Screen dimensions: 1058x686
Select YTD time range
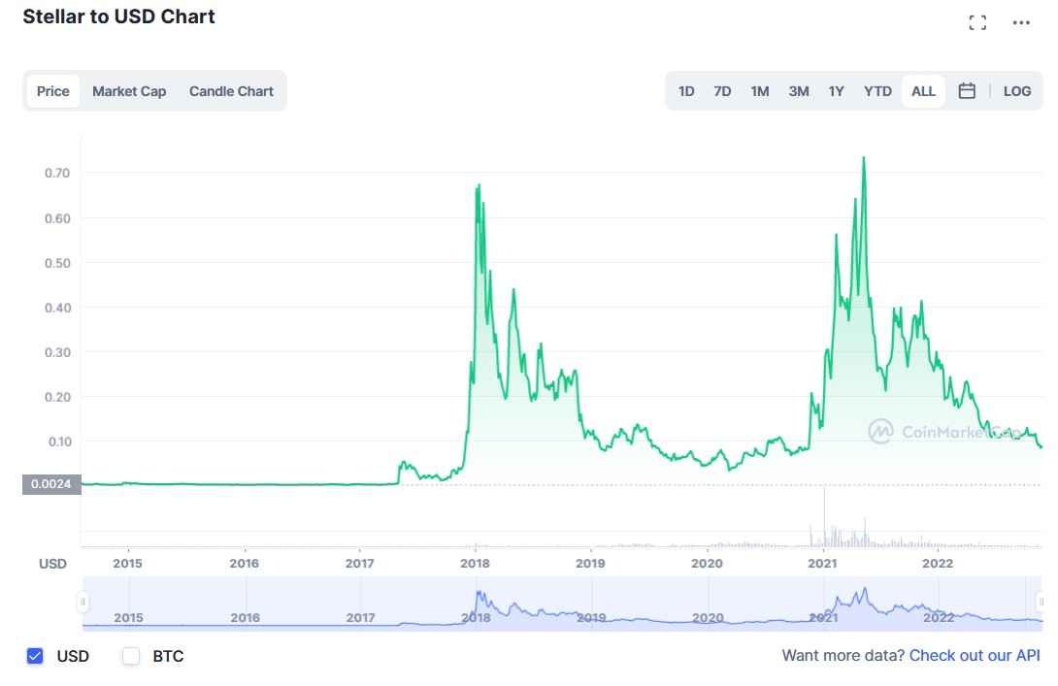(877, 91)
